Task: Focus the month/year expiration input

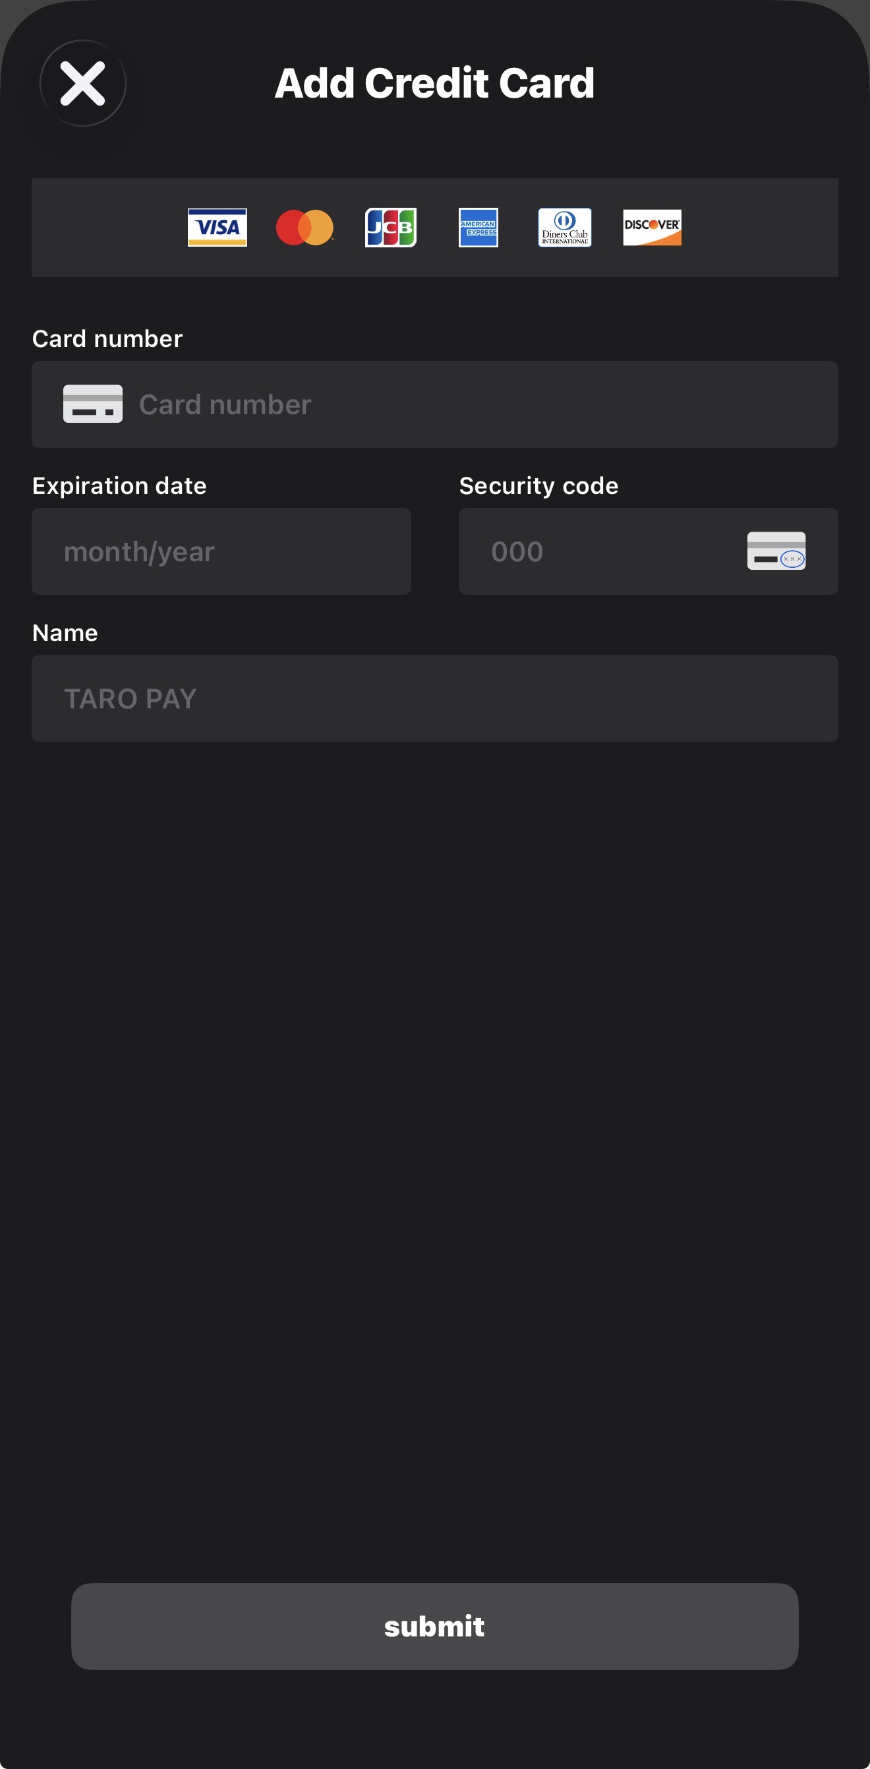Action: point(221,551)
